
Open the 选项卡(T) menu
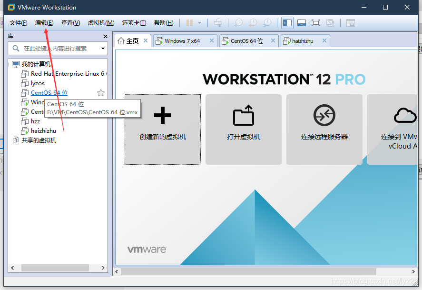134,23
